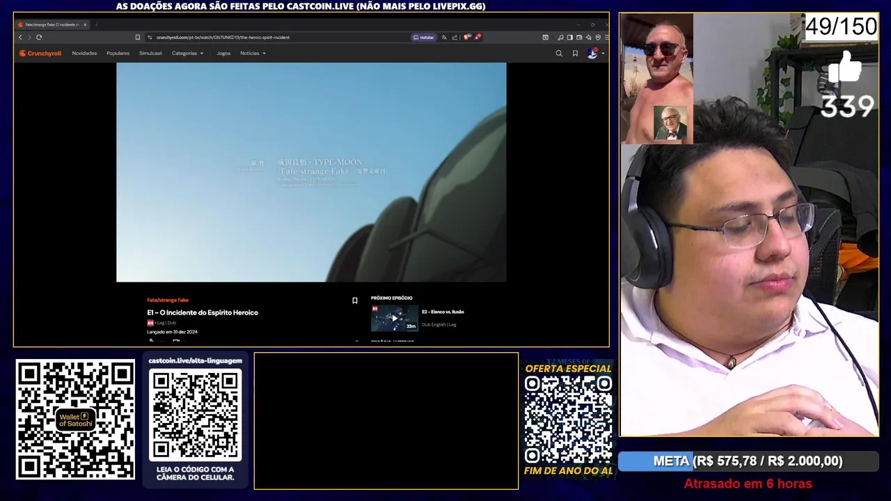The image size is (891, 501).
Task: Open Crunchyroll watchlist bookmark icon in header
Action: point(575,53)
